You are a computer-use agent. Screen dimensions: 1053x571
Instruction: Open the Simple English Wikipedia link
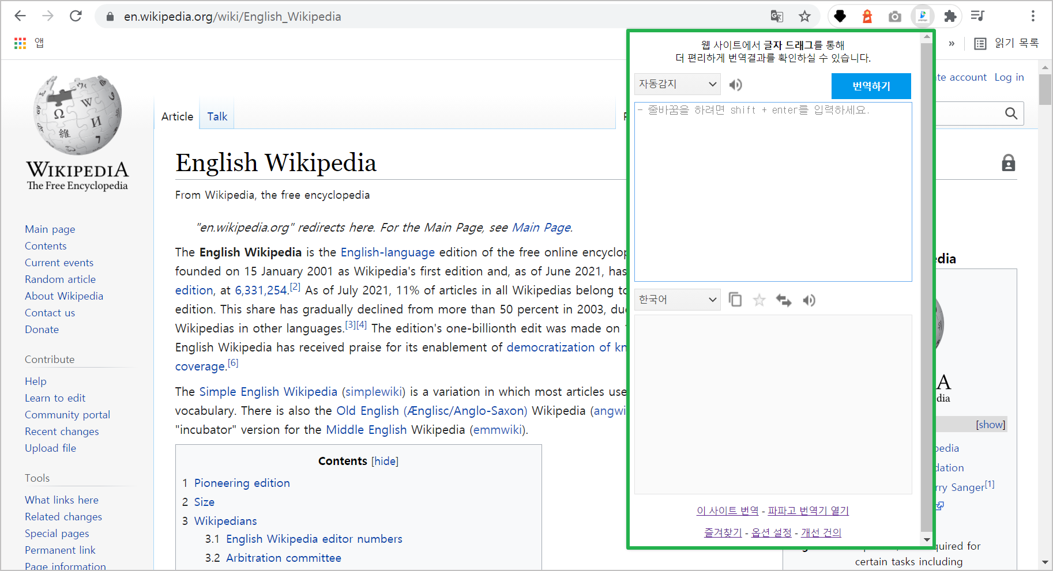(x=268, y=392)
